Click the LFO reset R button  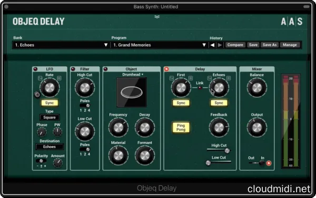(x=37, y=95)
